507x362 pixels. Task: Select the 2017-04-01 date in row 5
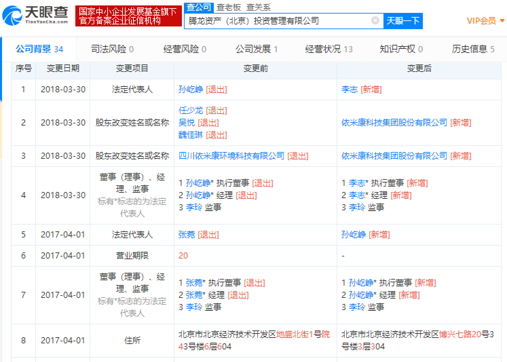point(63,235)
